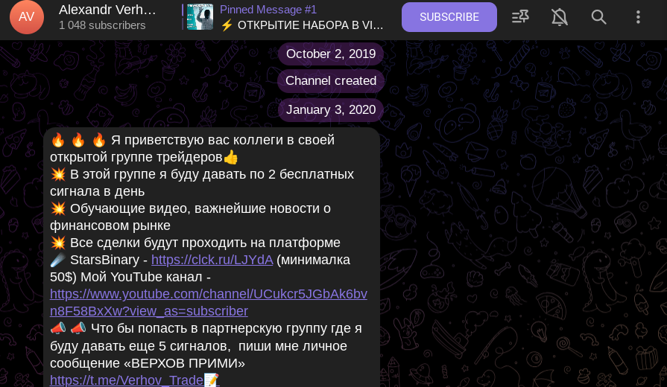Open the Alexandr Verh... channel title
The width and height of the screenshot is (667, 387).
[x=107, y=10]
